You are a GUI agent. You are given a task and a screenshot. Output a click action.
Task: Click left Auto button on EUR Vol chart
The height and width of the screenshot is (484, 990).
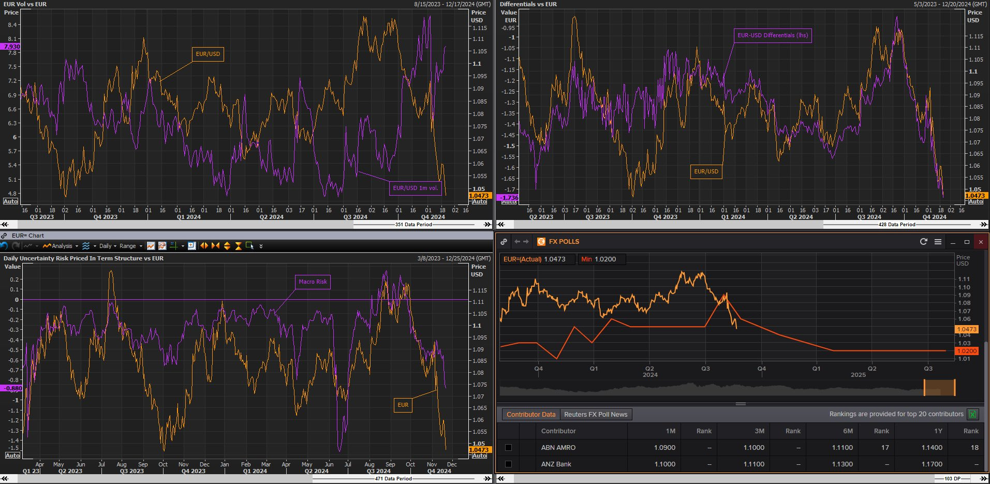pos(10,201)
